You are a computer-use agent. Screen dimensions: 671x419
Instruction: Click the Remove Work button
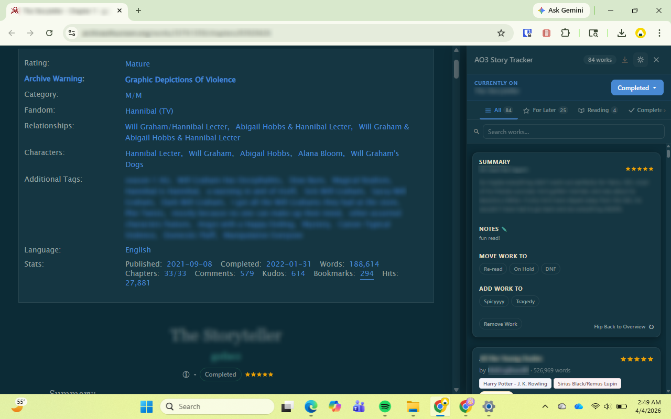[500, 324]
